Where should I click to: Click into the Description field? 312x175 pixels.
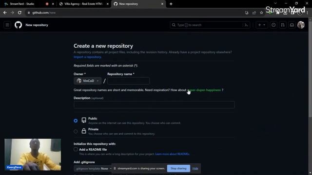(x=154, y=105)
